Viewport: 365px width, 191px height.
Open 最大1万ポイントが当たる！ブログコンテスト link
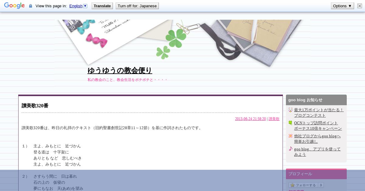[319, 112]
